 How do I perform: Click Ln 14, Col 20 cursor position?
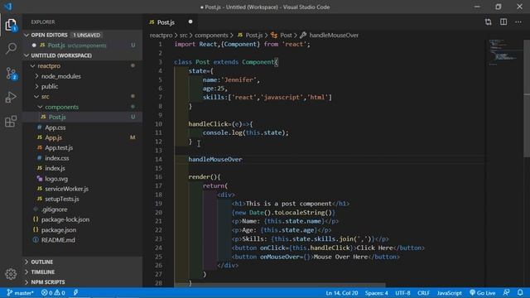click(342, 293)
